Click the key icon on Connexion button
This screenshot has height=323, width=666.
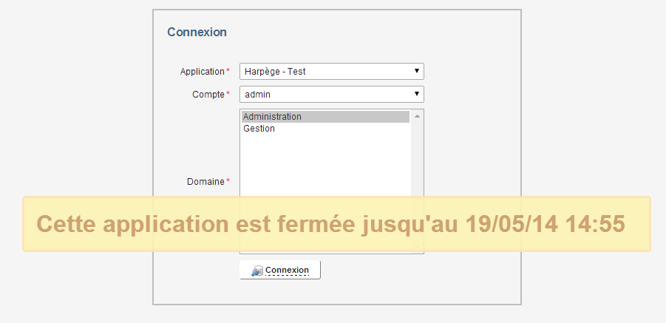coord(256,271)
